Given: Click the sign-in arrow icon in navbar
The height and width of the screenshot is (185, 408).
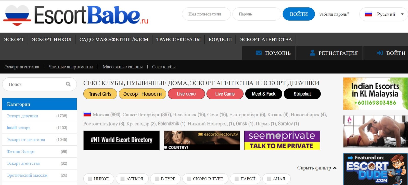Looking at the screenshot, I should point(380,53).
